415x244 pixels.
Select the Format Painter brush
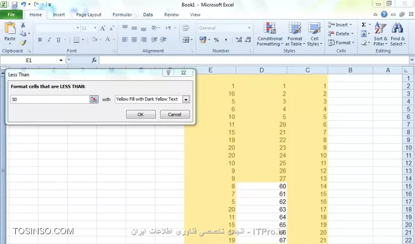(x=23, y=42)
